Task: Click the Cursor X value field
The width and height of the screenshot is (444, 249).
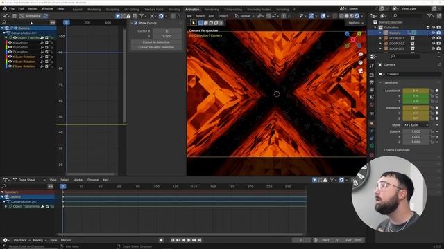Action: pyautogui.click(x=166, y=31)
